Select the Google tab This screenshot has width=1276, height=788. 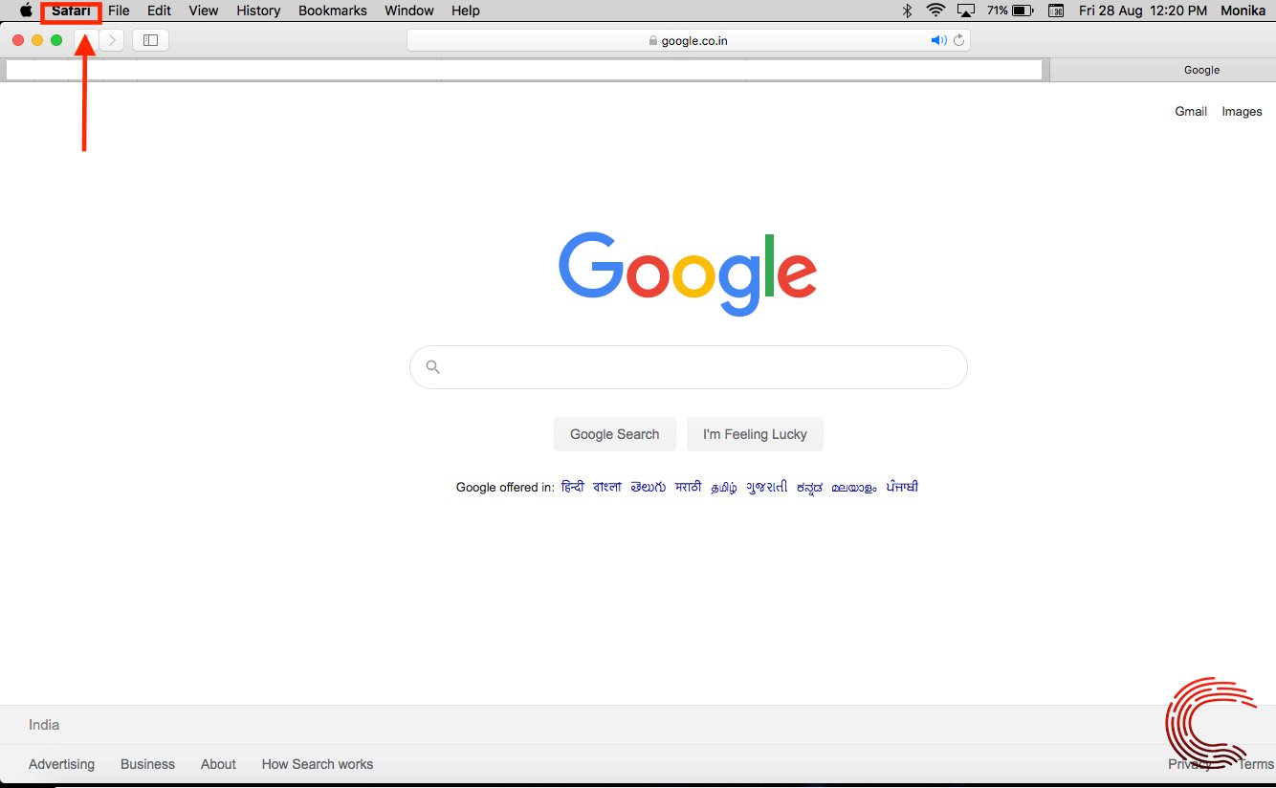coord(1163,70)
